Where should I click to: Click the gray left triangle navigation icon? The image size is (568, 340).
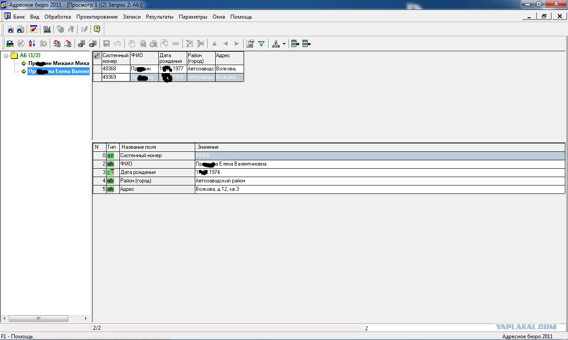225,43
